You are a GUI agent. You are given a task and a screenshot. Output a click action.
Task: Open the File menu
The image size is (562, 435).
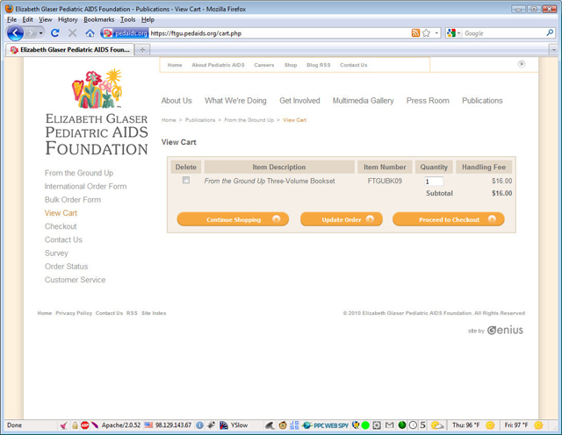tap(11, 19)
